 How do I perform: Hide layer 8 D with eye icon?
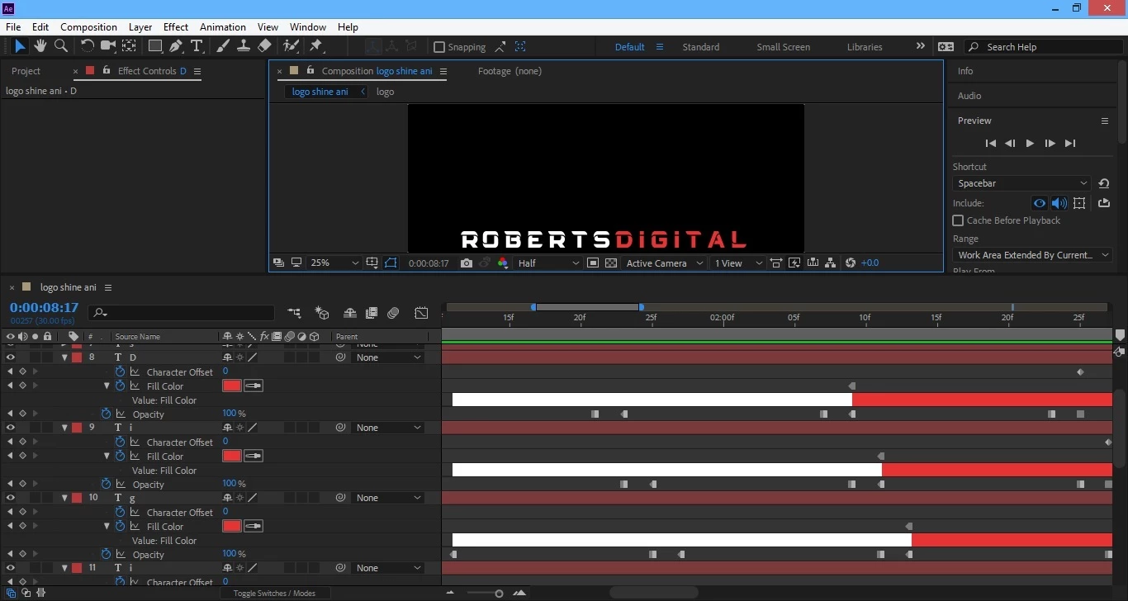[11, 357]
